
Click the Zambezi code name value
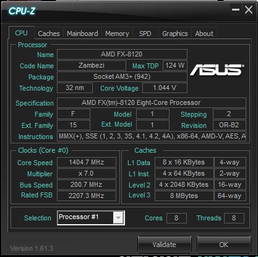[x=92, y=65]
